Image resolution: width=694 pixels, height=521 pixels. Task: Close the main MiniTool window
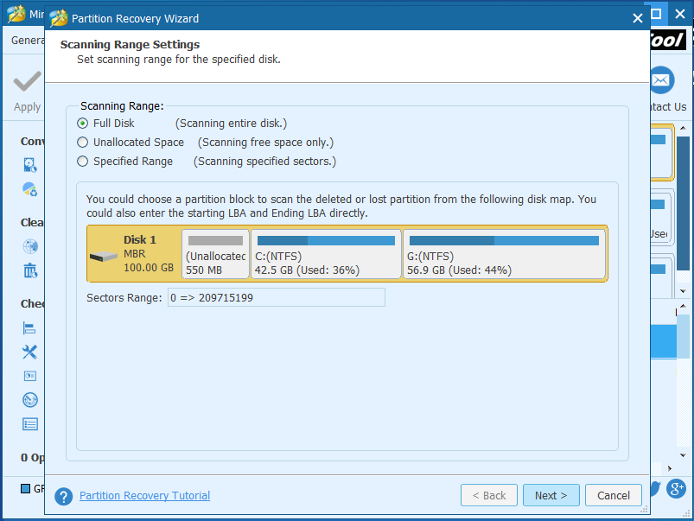(680, 14)
